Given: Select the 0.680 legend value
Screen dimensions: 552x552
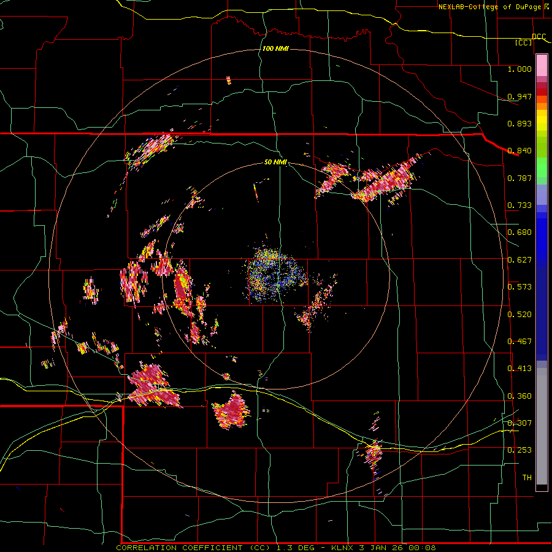Looking at the screenshot, I should pyautogui.click(x=519, y=232).
